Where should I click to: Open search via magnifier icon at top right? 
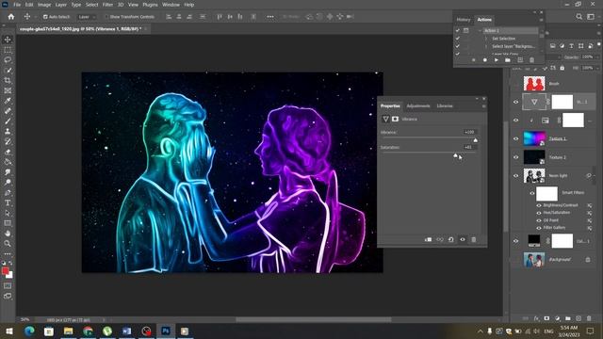click(579, 17)
